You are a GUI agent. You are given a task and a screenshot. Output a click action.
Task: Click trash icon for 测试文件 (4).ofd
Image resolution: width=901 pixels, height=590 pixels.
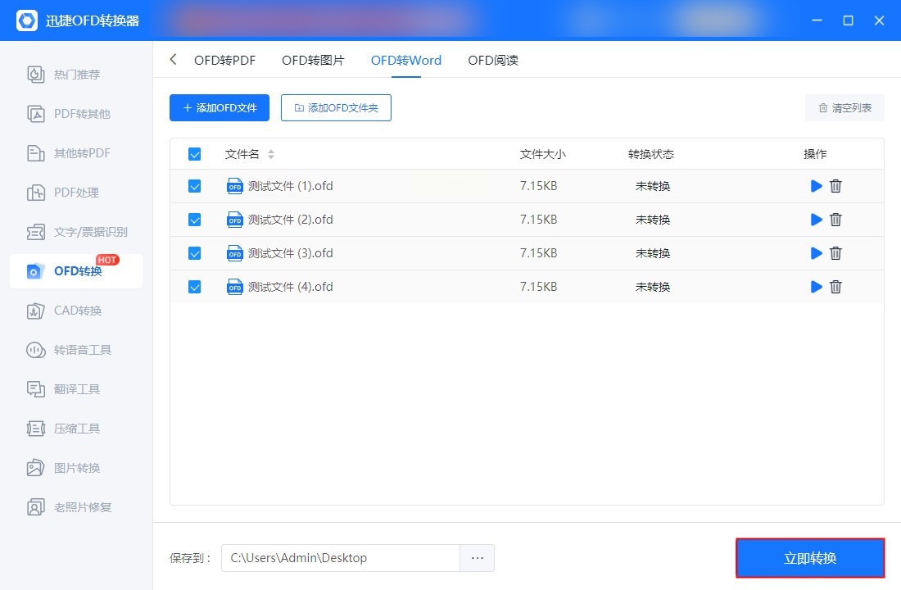coord(835,287)
